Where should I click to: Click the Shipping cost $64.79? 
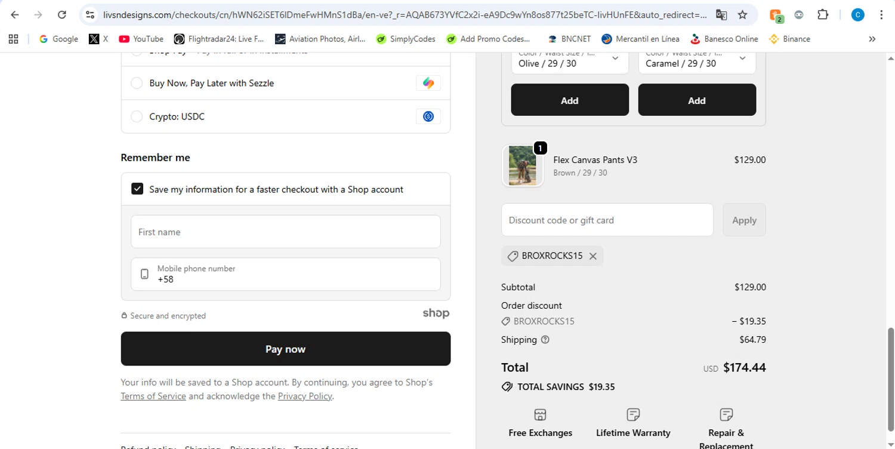pyautogui.click(x=752, y=340)
